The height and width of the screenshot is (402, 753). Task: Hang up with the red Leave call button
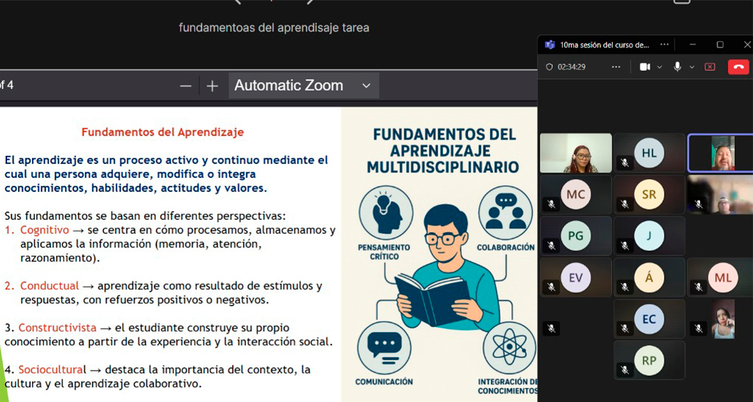(x=738, y=67)
